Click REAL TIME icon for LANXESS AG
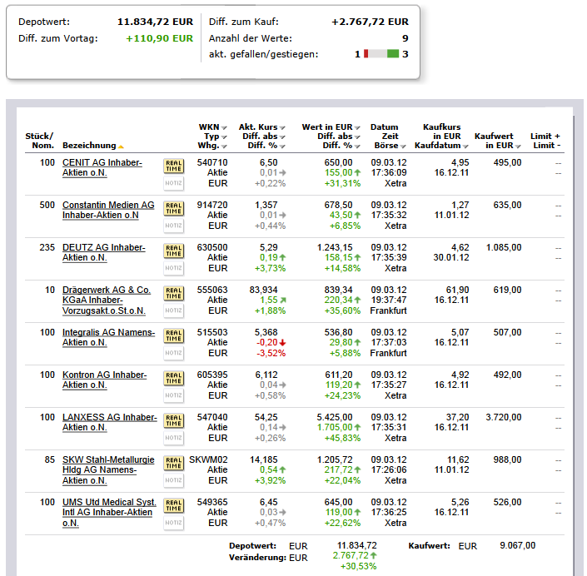Image resolution: width=587 pixels, height=576 pixels. click(174, 420)
